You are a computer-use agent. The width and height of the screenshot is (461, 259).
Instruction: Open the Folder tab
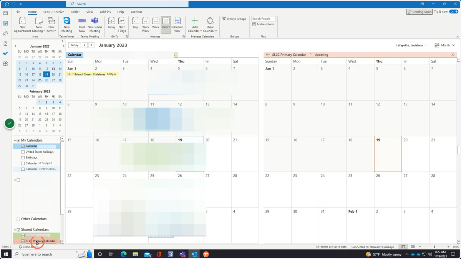point(75,12)
